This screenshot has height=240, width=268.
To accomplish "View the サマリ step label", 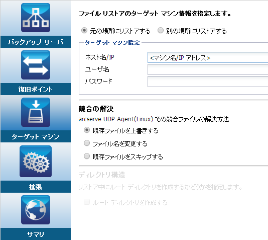I will [36, 234].
